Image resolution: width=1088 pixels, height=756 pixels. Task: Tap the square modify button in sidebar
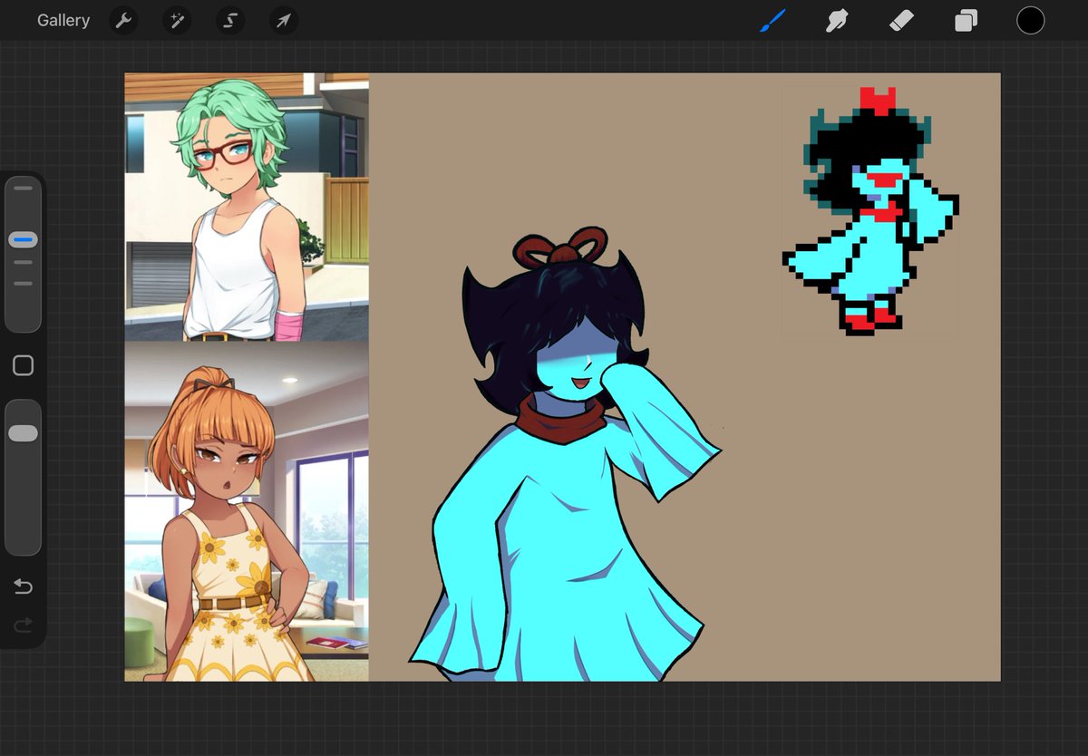coord(23,365)
